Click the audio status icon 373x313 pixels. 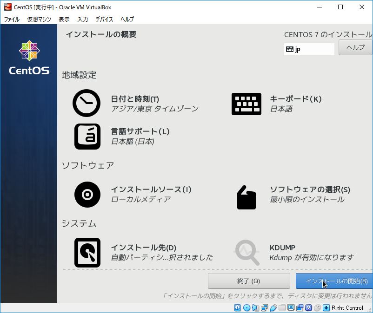tap(255, 308)
